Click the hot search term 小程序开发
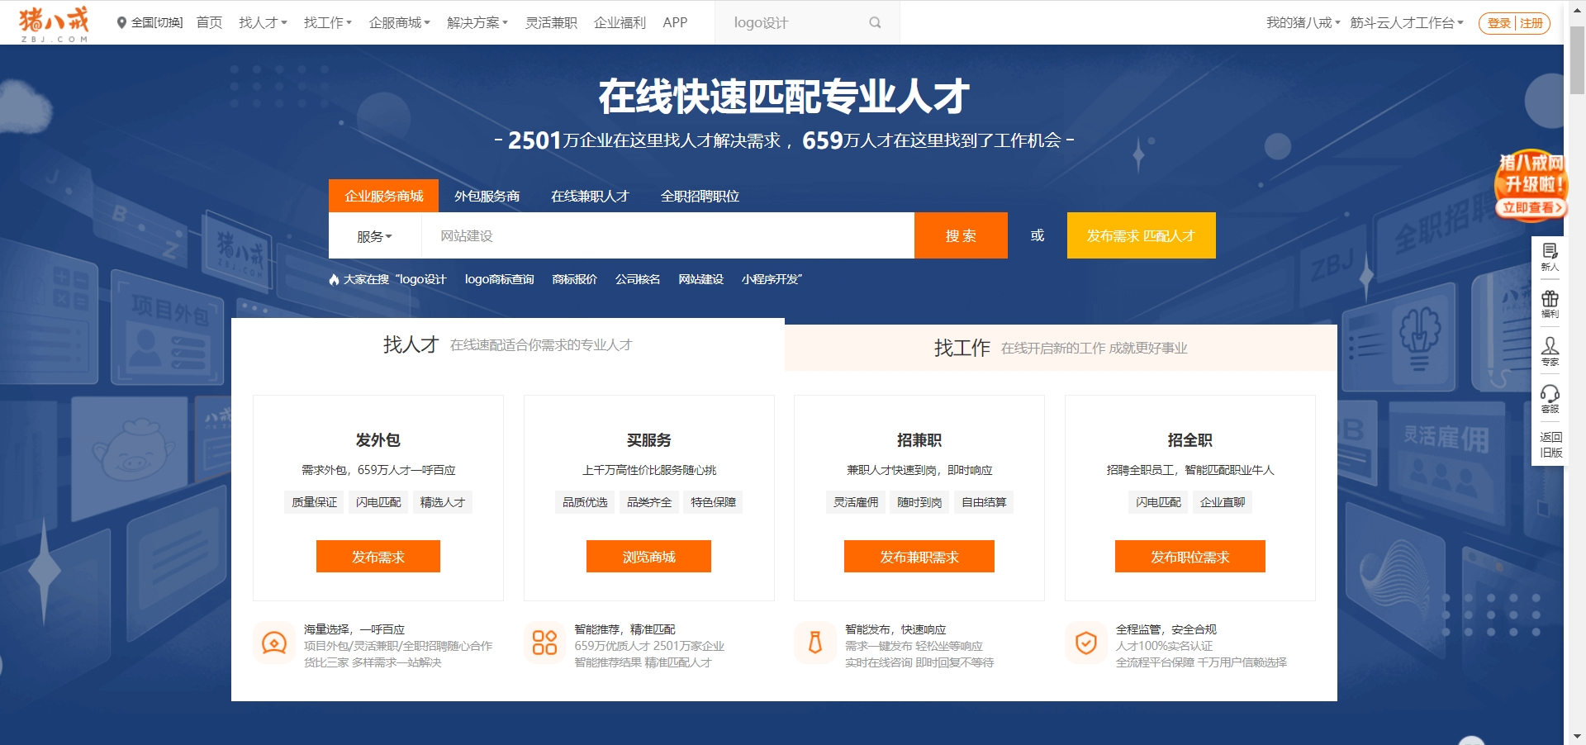This screenshot has height=745, width=1586. (769, 279)
